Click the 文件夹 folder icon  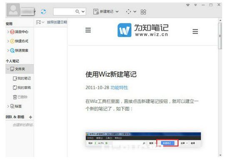pos(12,69)
